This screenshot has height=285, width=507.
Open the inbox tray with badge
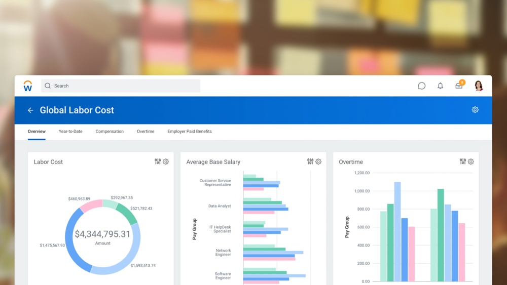459,86
